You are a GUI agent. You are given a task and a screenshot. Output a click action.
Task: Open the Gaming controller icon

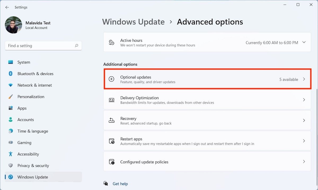click(11, 143)
